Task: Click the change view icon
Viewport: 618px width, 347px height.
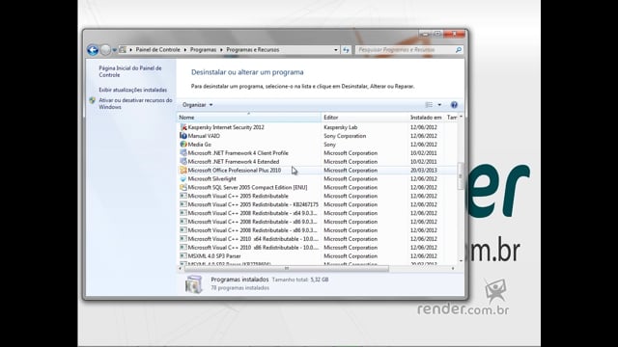Action: point(429,105)
